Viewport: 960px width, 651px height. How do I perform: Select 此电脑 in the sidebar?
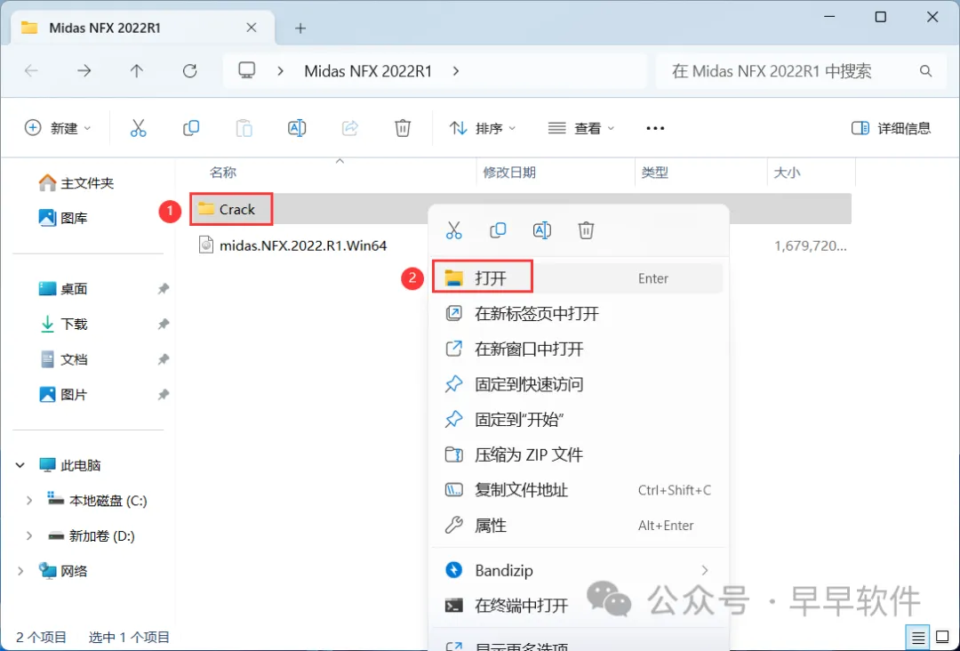click(x=70, y=465)
